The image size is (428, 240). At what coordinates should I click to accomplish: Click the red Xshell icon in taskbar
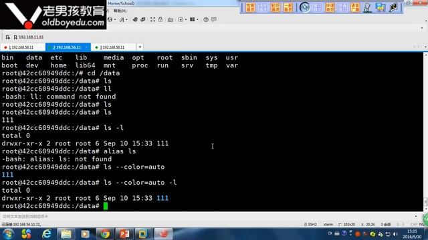(x=163, y=234)
